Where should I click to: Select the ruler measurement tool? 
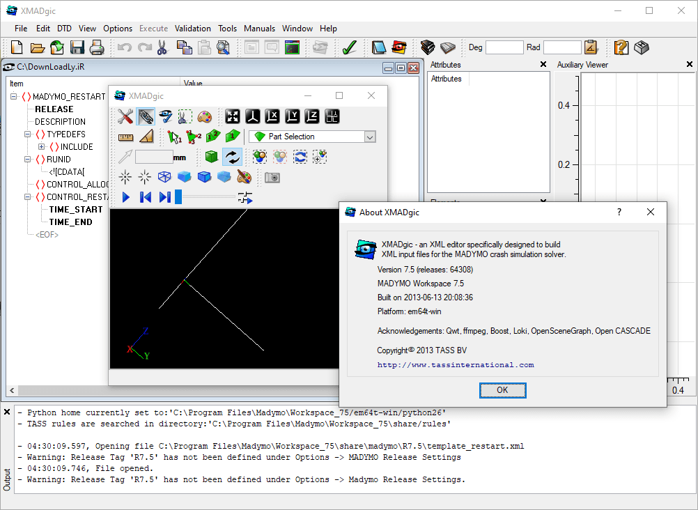click(125, 137)
